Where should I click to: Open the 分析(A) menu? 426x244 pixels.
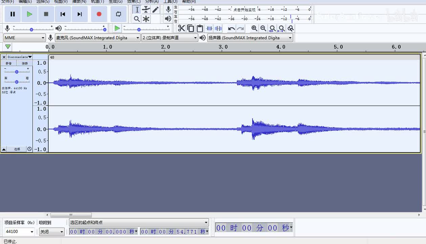[x=152, y=1]
